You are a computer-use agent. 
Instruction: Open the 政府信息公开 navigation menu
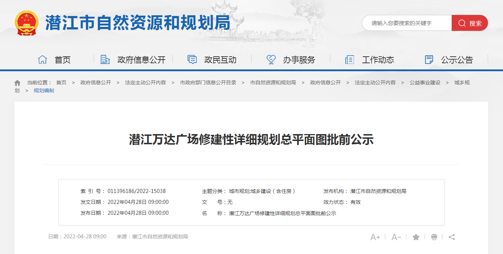[133, 60]
